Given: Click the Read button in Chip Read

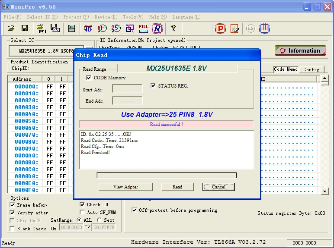Looking at the screenshot, I should coord(177,187).
